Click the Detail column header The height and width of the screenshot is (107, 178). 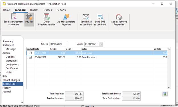point(117,49)
